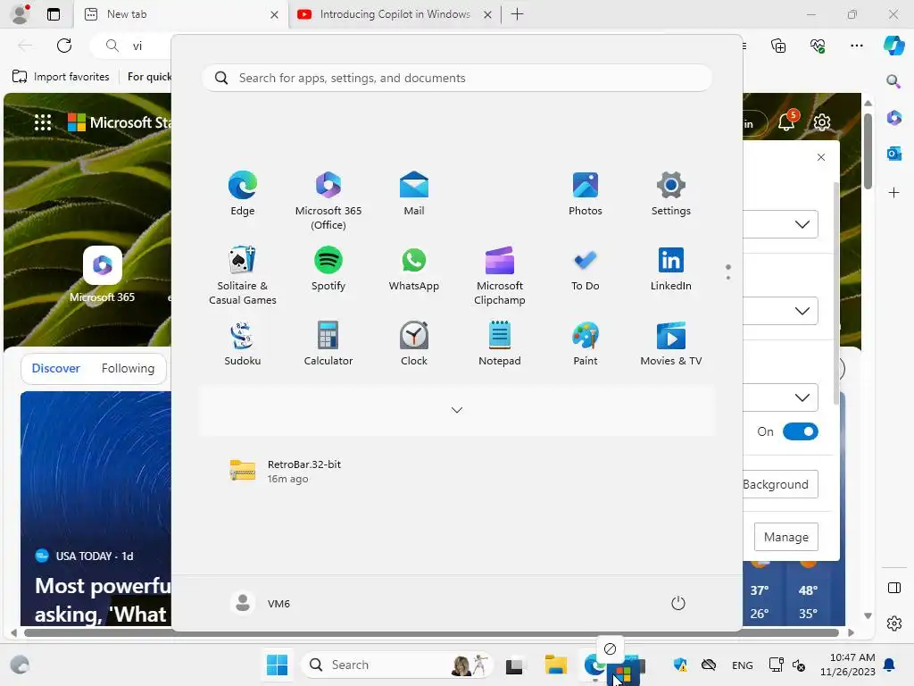Viewport: 914px width, 686px height.
Task: Open File Explorer from taskbar
Action: click(555, 665)
